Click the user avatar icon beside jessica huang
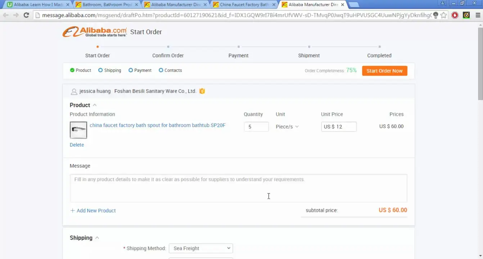 (x=74, y=91)
